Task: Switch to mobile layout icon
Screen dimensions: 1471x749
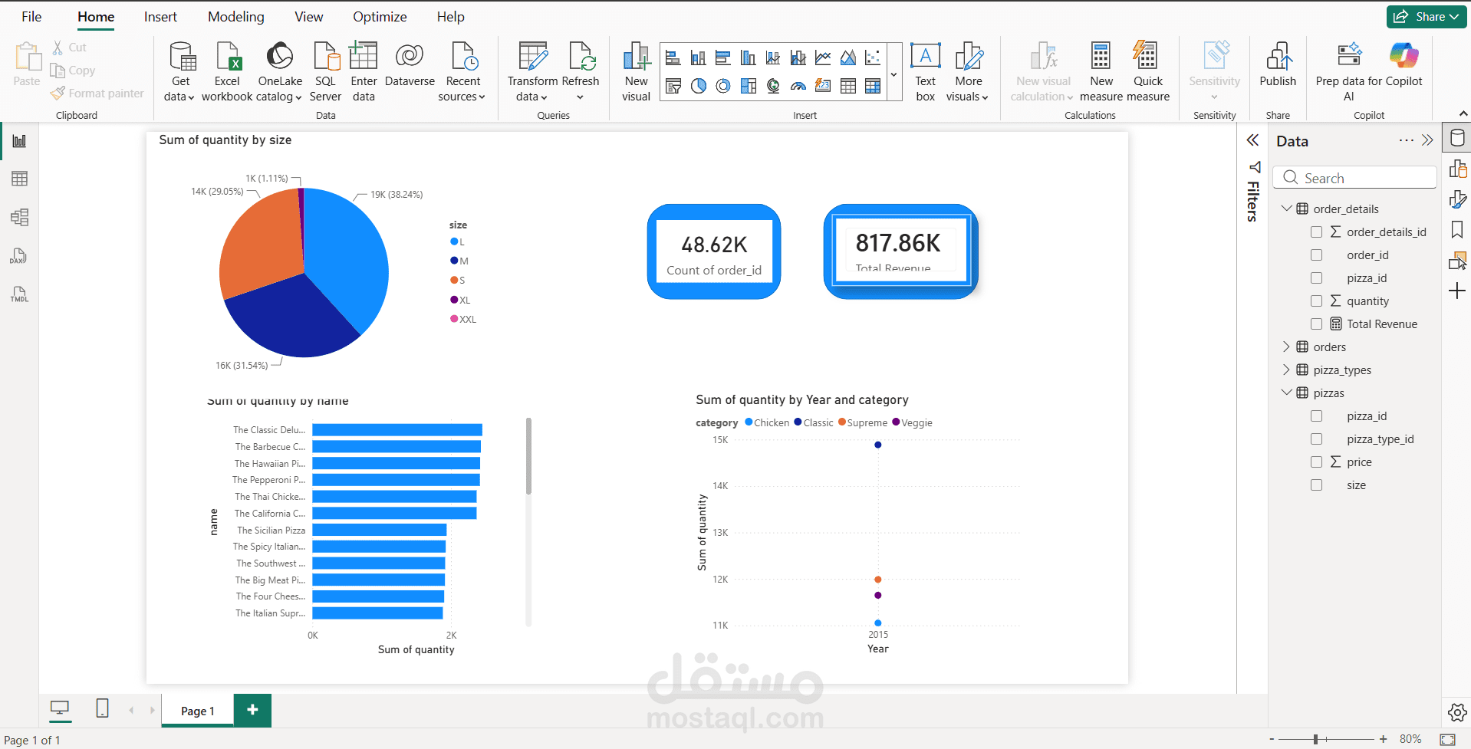Action: coord(102,708)
